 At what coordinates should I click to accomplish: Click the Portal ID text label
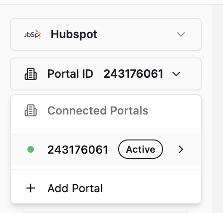click(70, 74)
